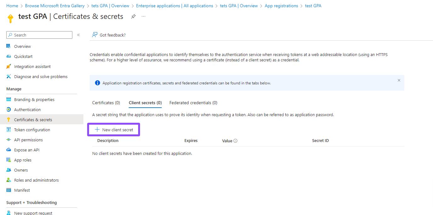This screenshot has height=215, width=433.
Task: Click the info icon next to Value column
Action: [x=235, y=141]
